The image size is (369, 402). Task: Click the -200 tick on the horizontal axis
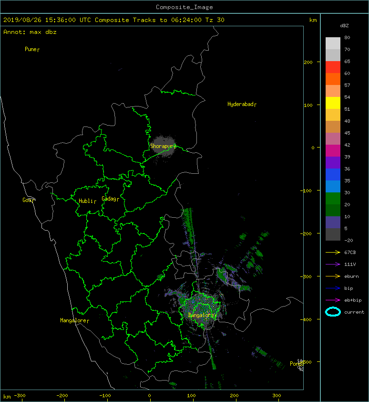[x=62, y=396]
